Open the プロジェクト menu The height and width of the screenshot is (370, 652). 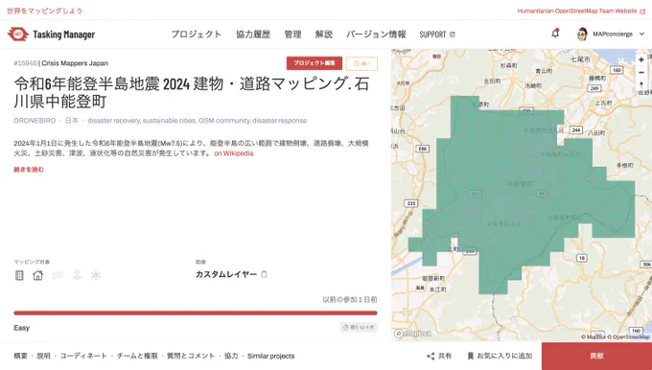pos(196,35)
